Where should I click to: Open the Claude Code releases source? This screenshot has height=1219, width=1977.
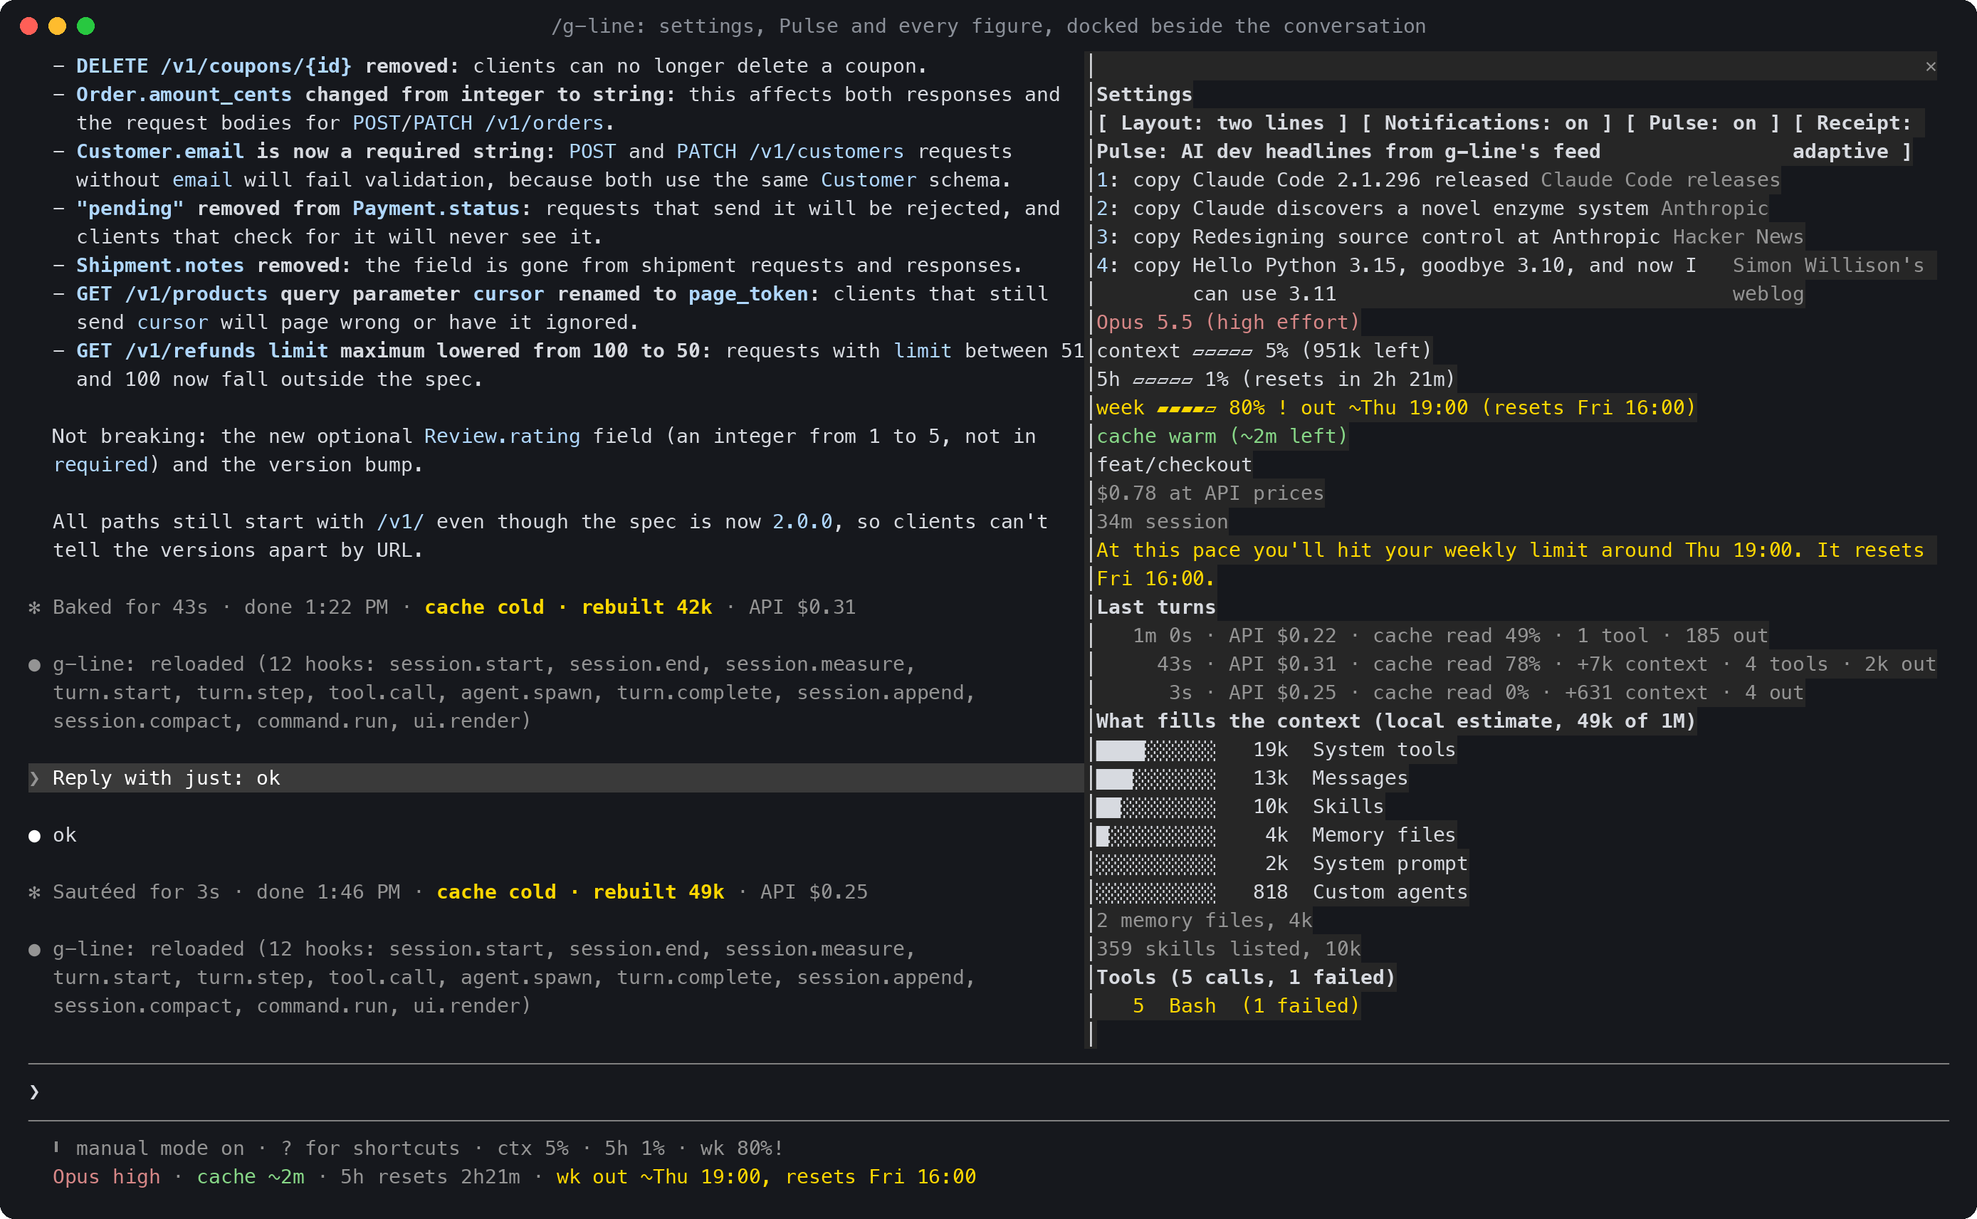(x=1660, y=179)
